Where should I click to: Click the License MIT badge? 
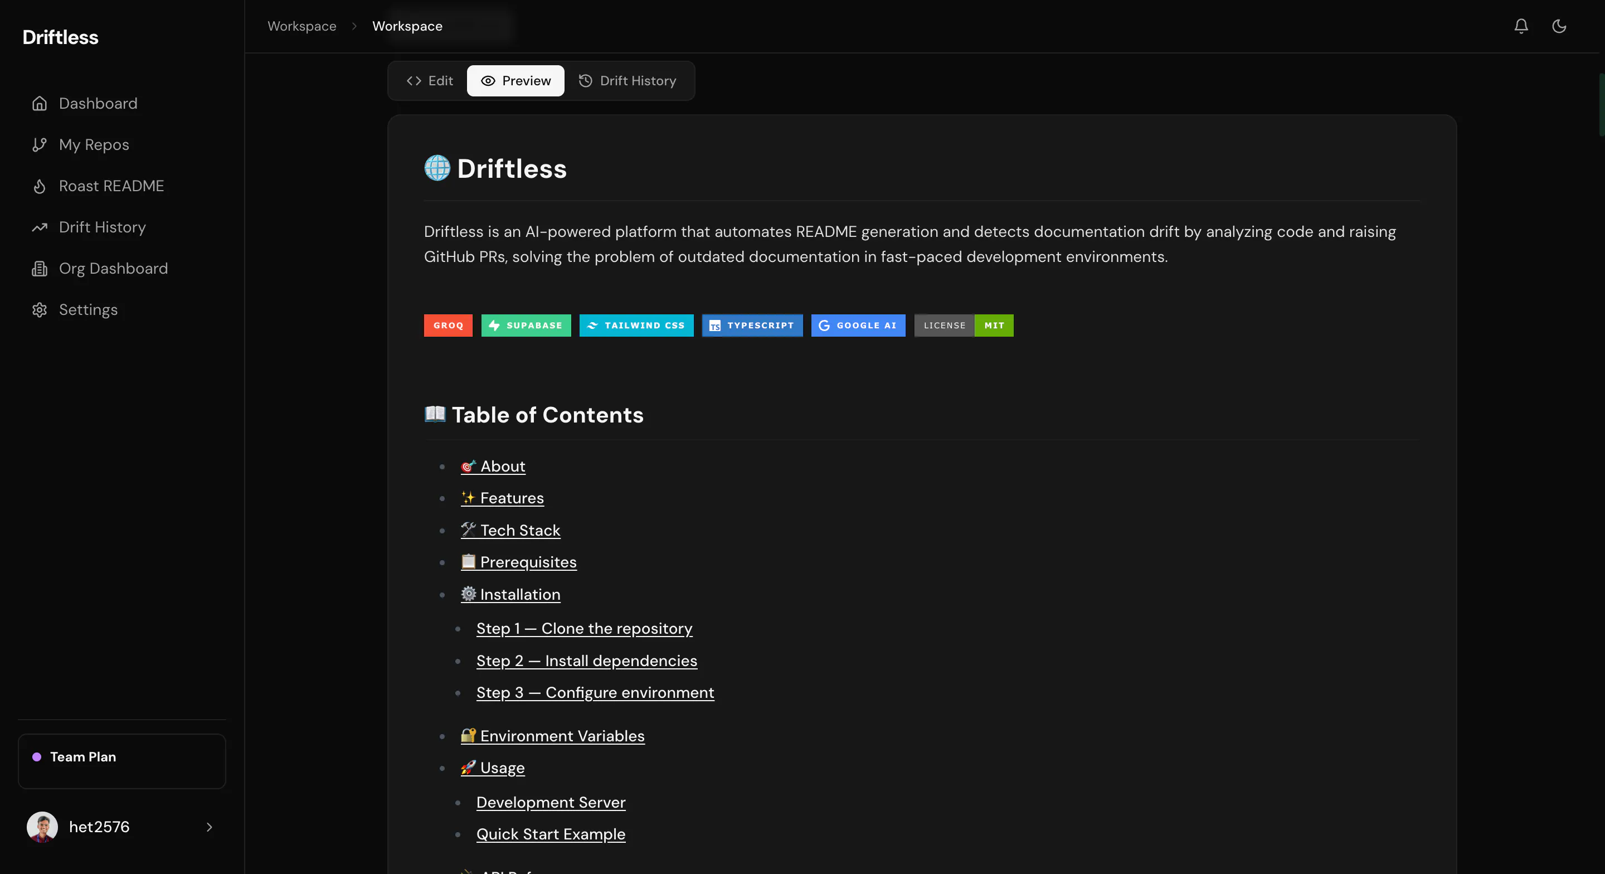[964, 326]
